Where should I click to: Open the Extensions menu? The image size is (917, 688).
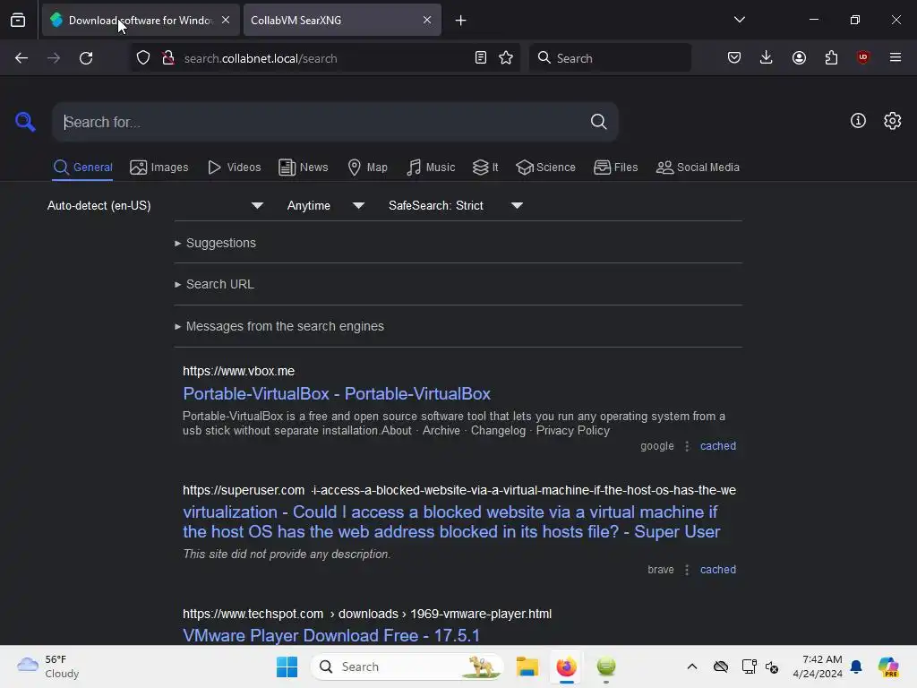[831, 57]
